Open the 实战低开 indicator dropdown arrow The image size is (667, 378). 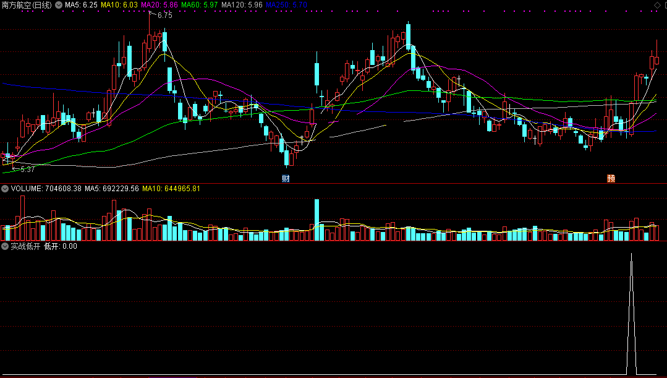[5, 246]
